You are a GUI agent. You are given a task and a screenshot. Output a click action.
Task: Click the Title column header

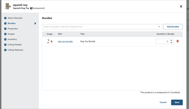(82, 34)
